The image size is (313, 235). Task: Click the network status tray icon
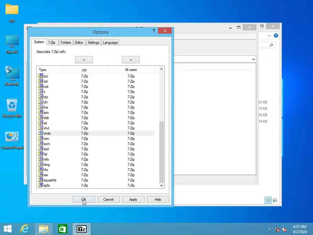pos(277,229)
